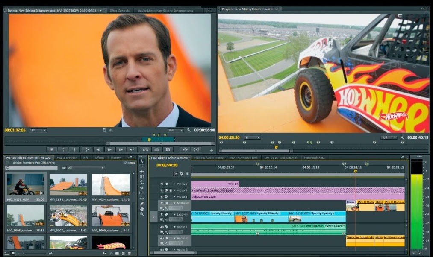Open HotWheelsAct2 sequence tab
The image size is (433, 257).
point(314,158)
